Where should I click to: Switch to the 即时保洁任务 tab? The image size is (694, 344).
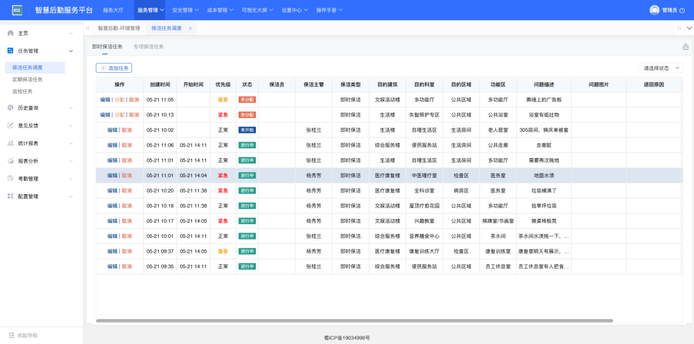(107, 46)
